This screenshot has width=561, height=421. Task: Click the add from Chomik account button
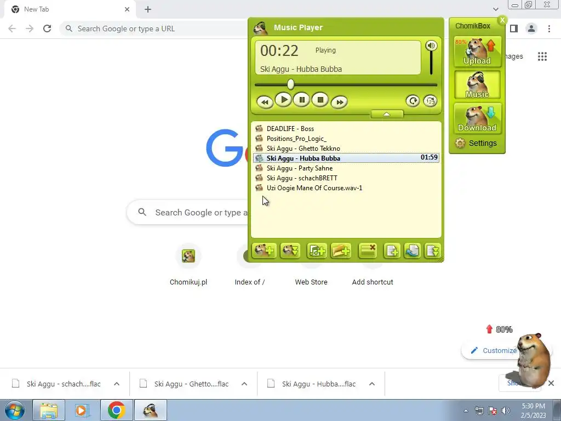[x=264, y=251]
